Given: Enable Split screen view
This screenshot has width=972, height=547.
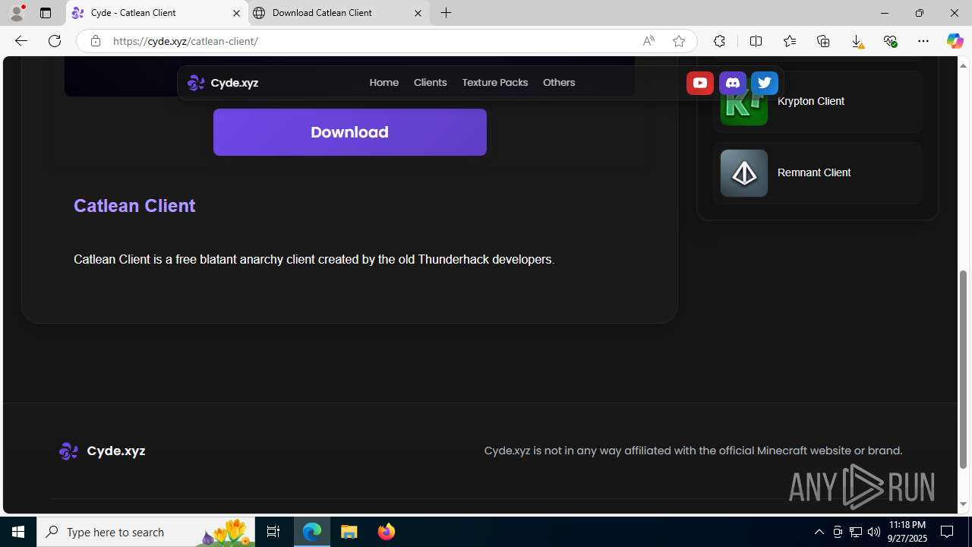Looking at the screenshot, I should point(756,41).
